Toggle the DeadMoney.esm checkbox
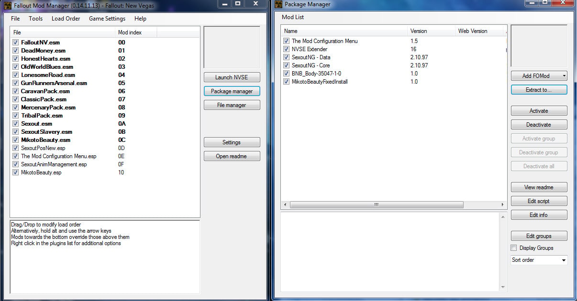 15,51
